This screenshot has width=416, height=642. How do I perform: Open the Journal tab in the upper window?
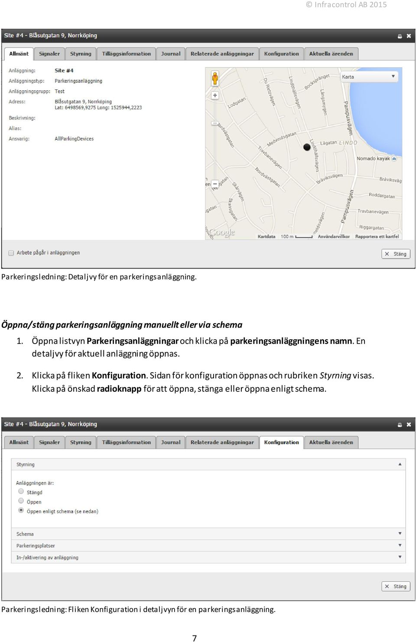pyautogui.click(x=171, y=54)
